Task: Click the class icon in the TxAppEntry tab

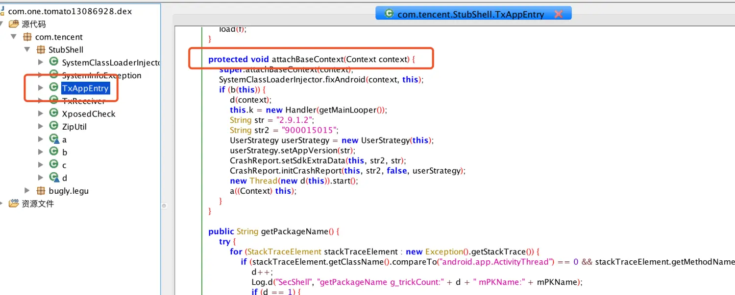Action: click(x=389, y=14)
